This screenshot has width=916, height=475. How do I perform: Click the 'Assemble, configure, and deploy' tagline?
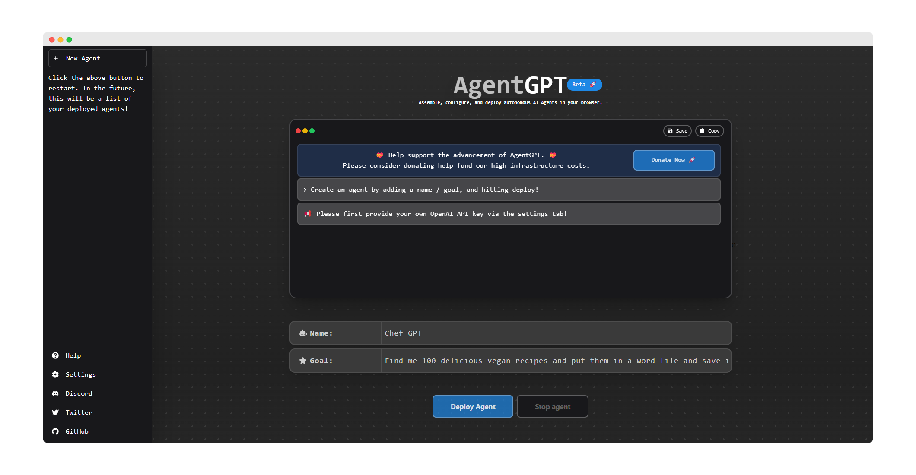(510, 102)
